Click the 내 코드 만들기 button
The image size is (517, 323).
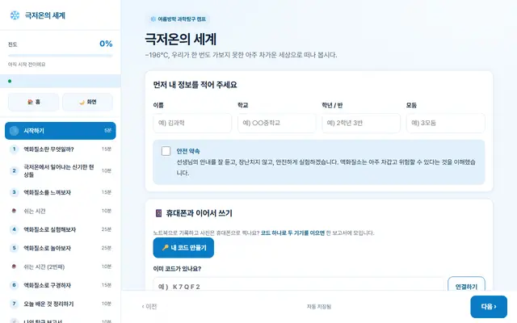(183, 248)
